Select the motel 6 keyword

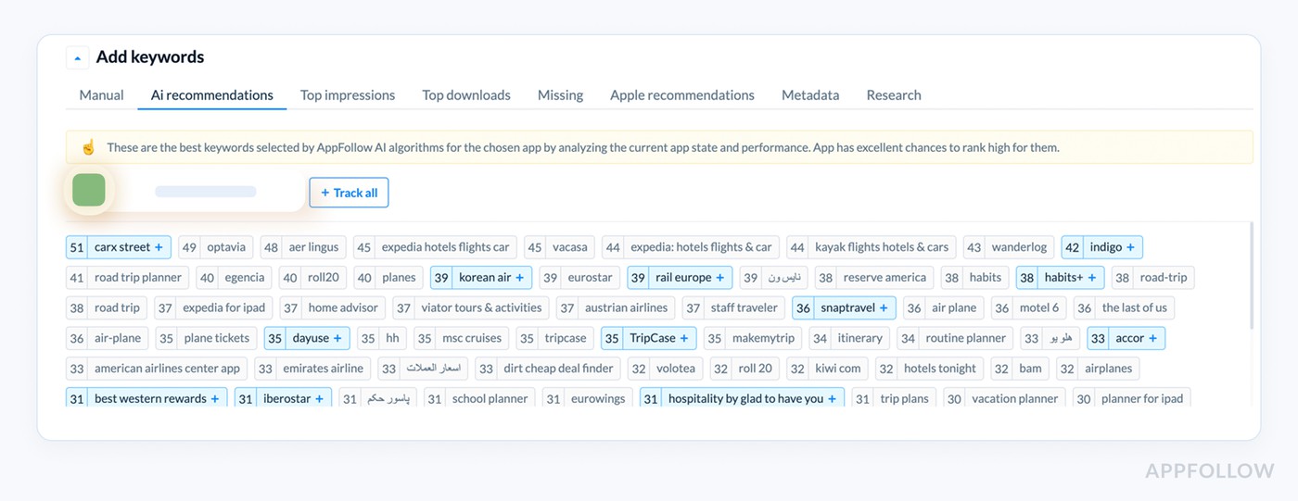(1029, 307)
